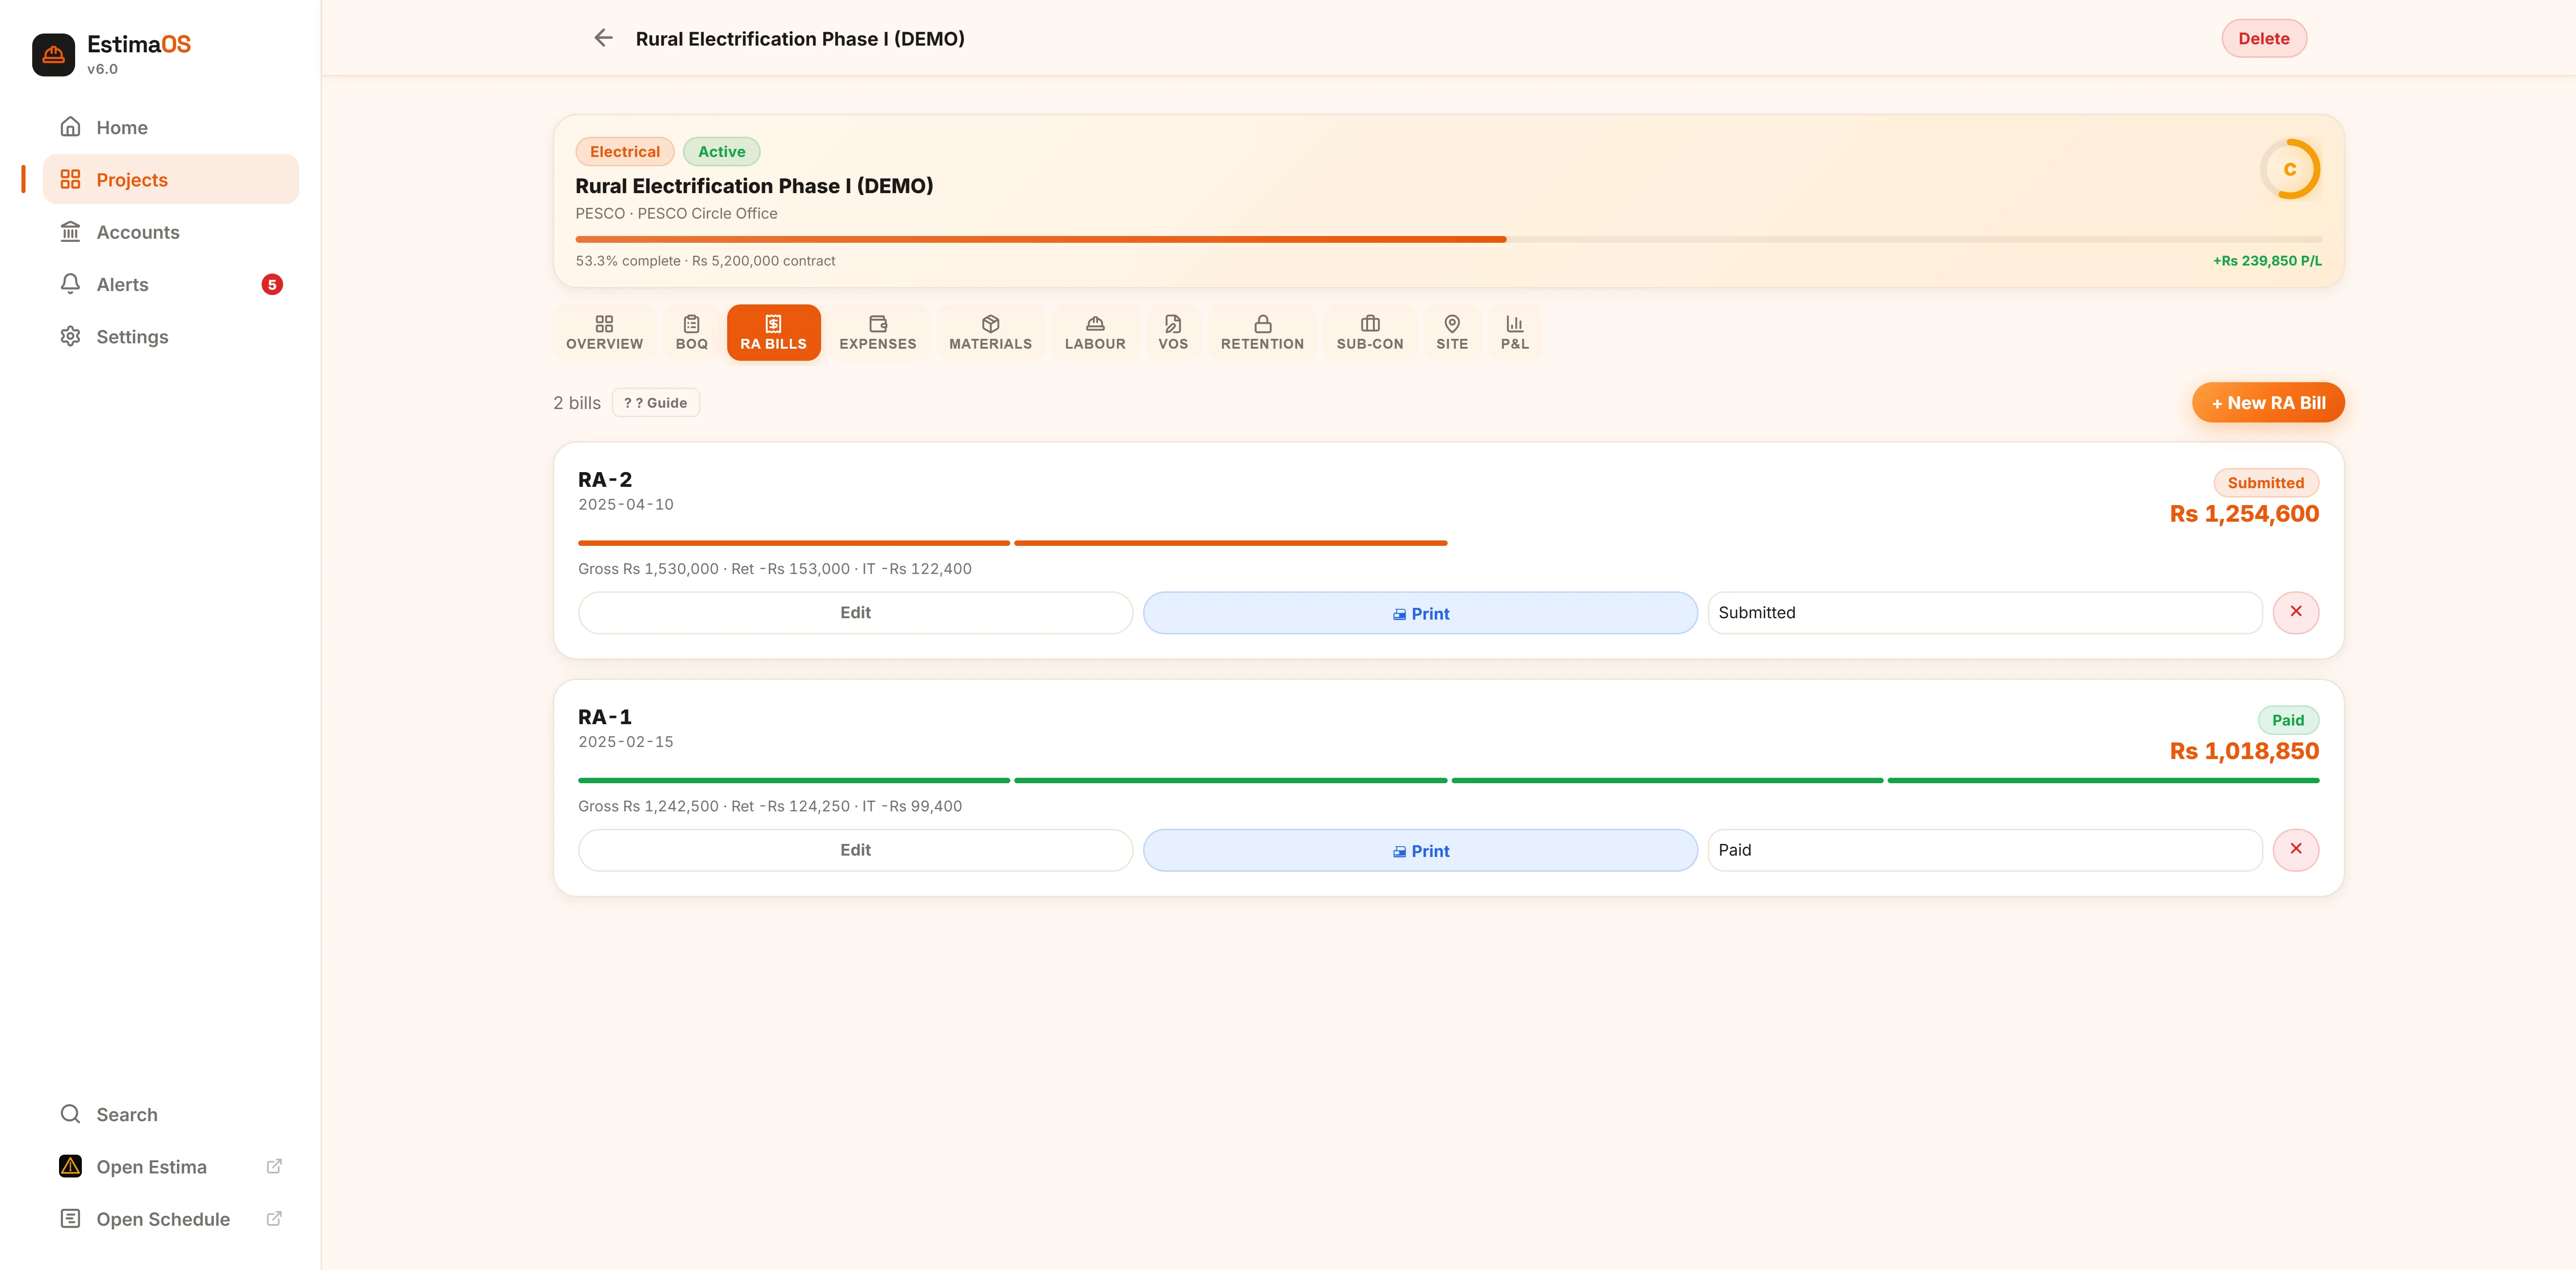
Task: Launch Open Schedule link
Action: coord(171,1218)
